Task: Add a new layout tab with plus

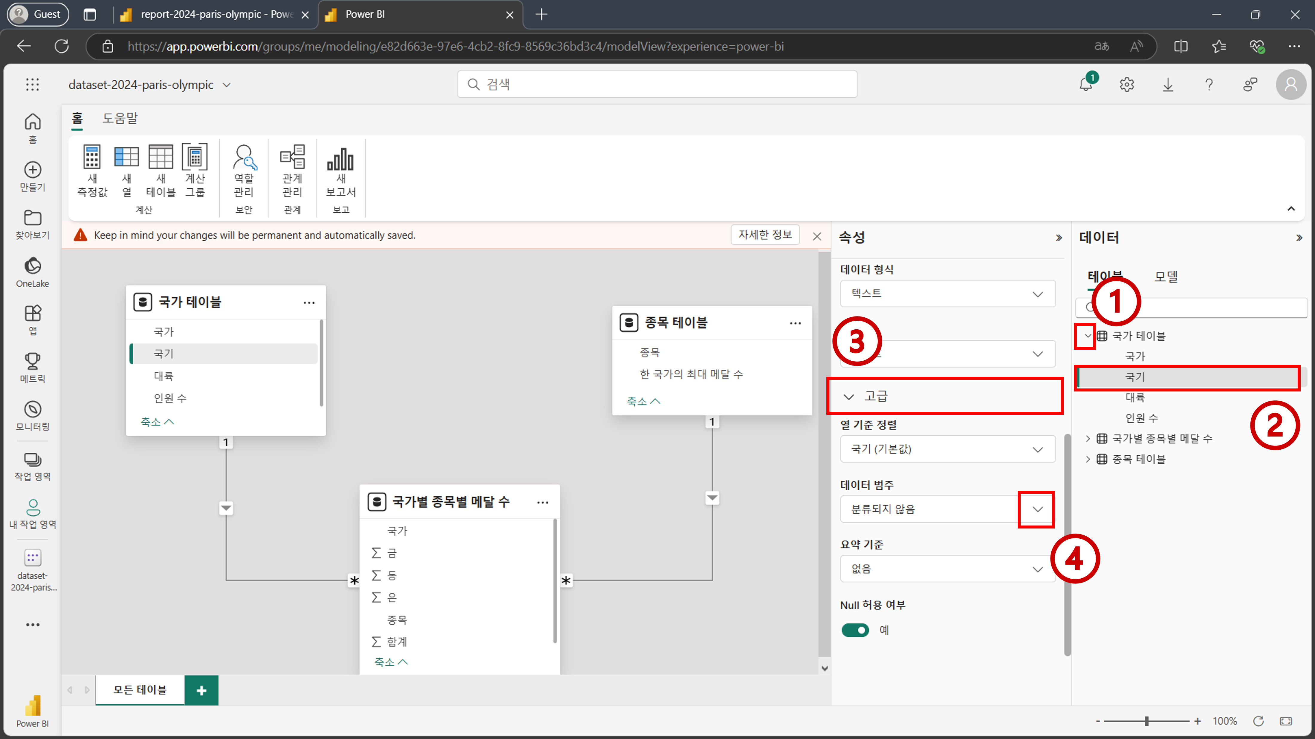Action: coord(202,691)
